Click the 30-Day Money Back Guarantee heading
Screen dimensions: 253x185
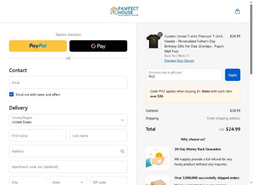(x=198, y=149)
